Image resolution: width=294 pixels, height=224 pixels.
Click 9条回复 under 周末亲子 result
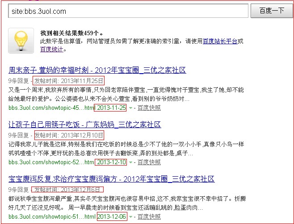click(18, 81)
